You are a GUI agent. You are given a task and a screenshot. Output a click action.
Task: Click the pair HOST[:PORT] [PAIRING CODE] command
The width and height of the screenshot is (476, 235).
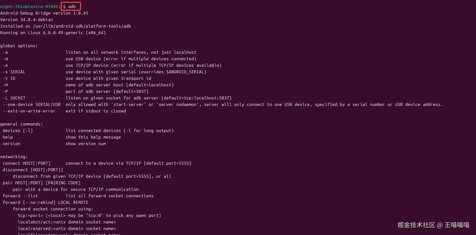click(x=42, y=183)
